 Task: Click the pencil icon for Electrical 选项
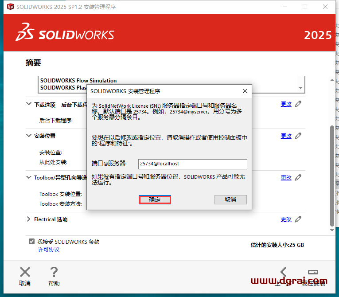pos(298,219)
